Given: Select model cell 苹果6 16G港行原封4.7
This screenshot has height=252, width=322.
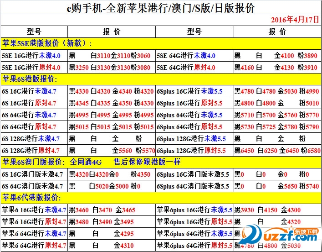Looking at the screenshot, I should (34, 222).
